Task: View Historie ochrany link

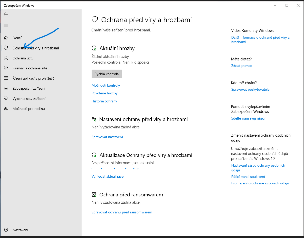Action: 104,101
